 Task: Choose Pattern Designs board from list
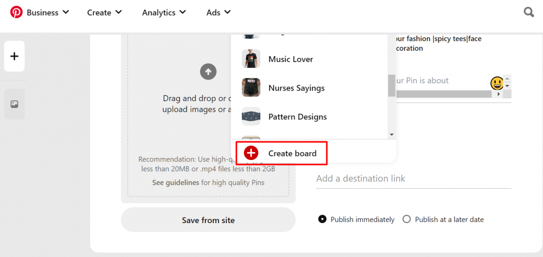(x=297, y=117)
